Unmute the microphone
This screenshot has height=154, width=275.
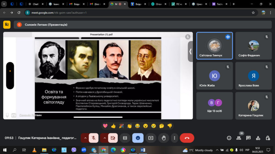(x=93, y=138)
